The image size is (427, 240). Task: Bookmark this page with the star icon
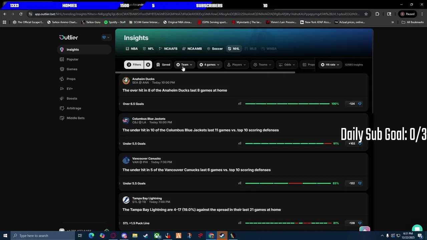point(366,14)
